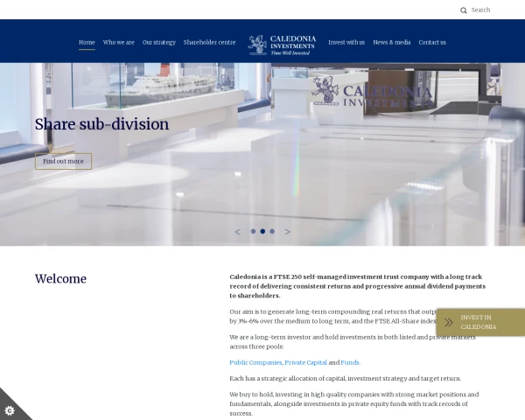This screenshot has width=525, height=420.
Task: Focus the Search input field
Action: [x=480, y=10]
